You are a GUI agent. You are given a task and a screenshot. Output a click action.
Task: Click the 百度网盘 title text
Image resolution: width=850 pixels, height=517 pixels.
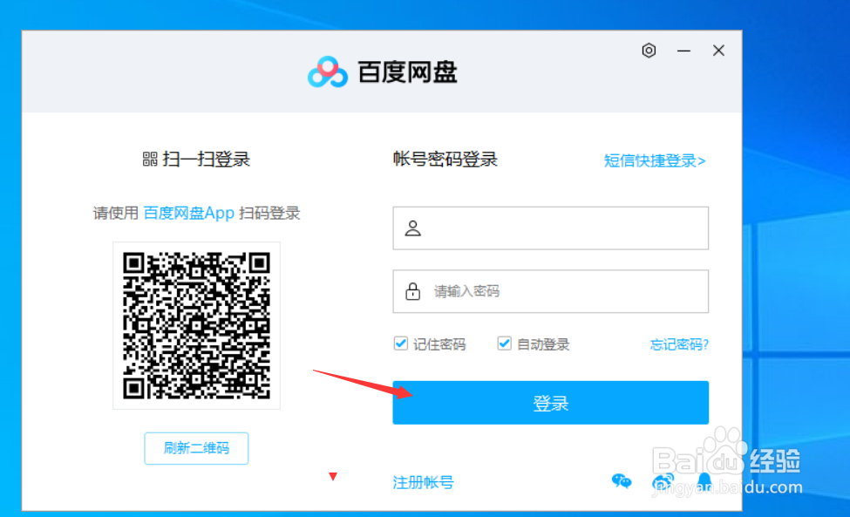click(407, 72)
